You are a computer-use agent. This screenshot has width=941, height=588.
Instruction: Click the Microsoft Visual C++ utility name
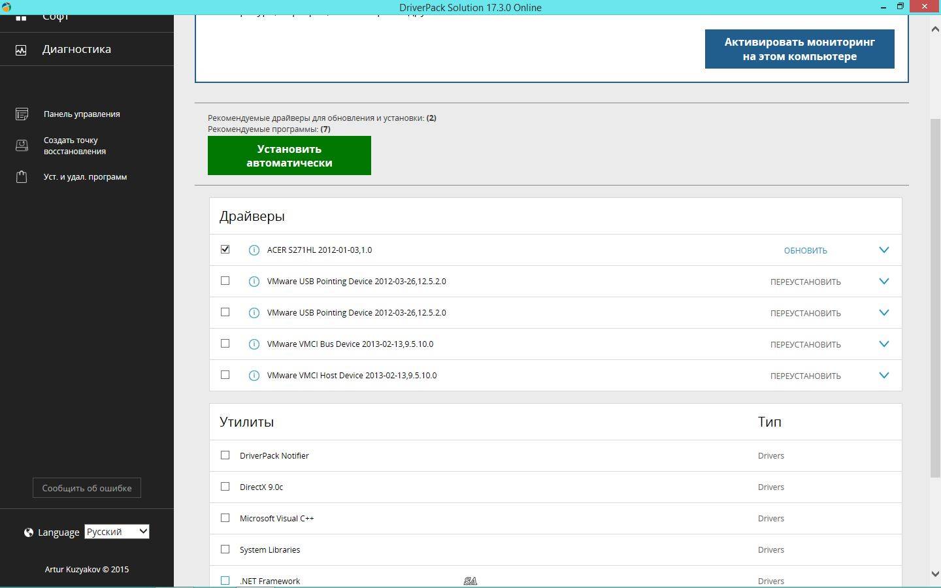[276, 519]
